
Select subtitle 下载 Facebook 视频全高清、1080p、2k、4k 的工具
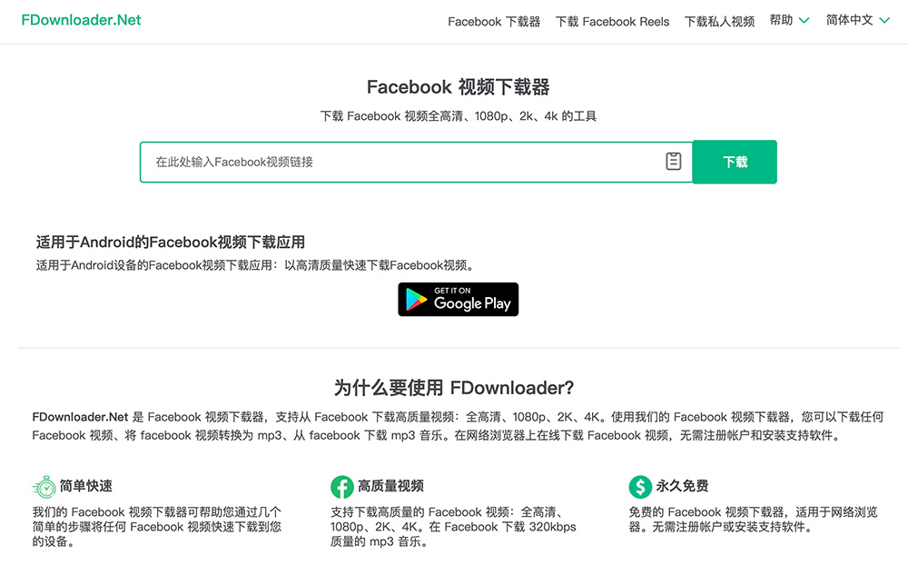click(x=458, y=116)
